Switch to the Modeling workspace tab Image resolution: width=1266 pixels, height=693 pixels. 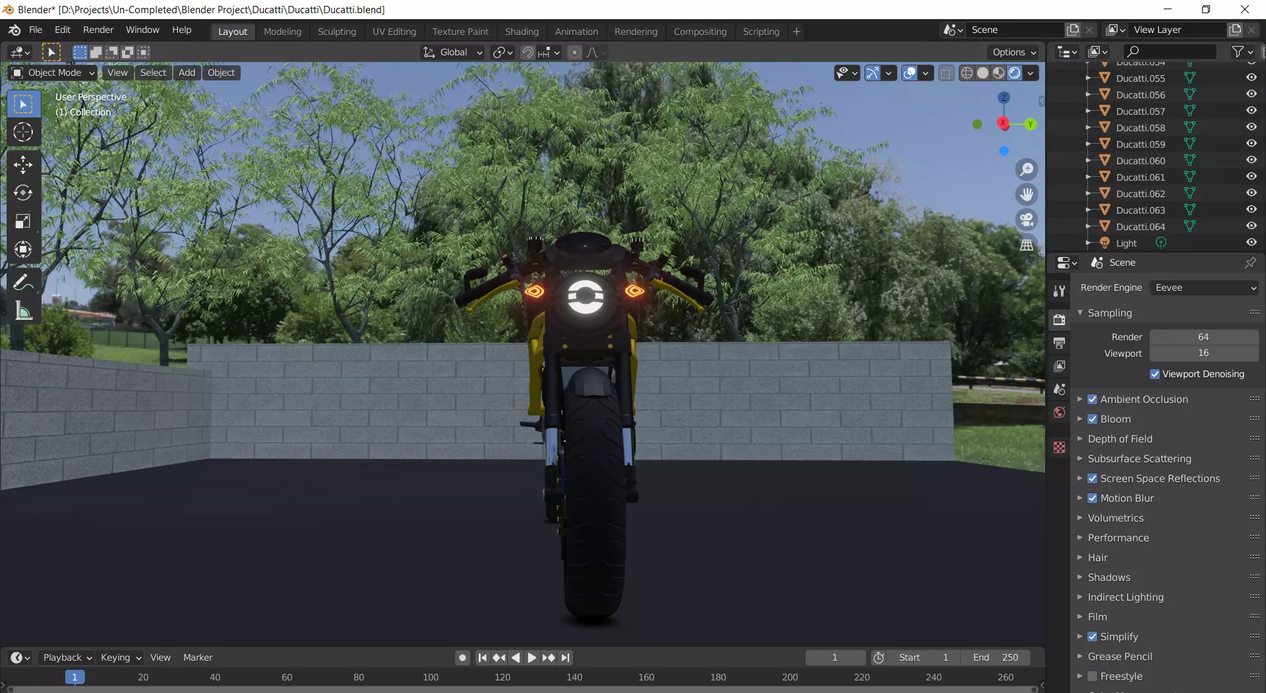tap(282, 32)
